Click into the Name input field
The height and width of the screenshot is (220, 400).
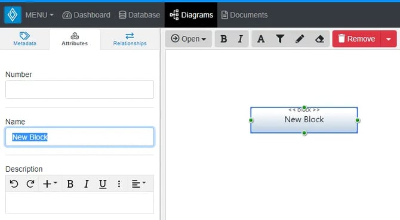pyautogui.click(x=79, y=137)
